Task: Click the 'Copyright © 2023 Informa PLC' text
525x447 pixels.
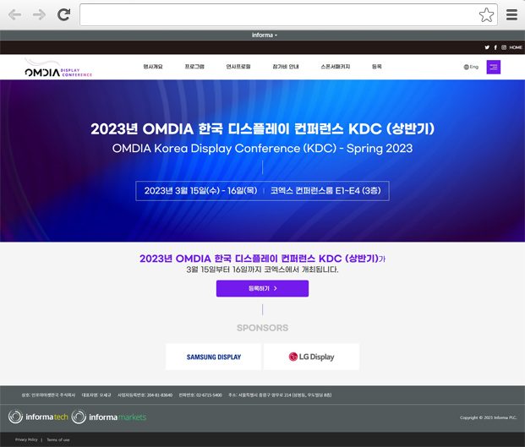Action: click(x=488, y=417)
